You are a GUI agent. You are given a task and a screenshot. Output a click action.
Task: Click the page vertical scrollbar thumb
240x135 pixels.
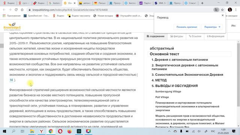pyautogui.click(x=238, y=75)
